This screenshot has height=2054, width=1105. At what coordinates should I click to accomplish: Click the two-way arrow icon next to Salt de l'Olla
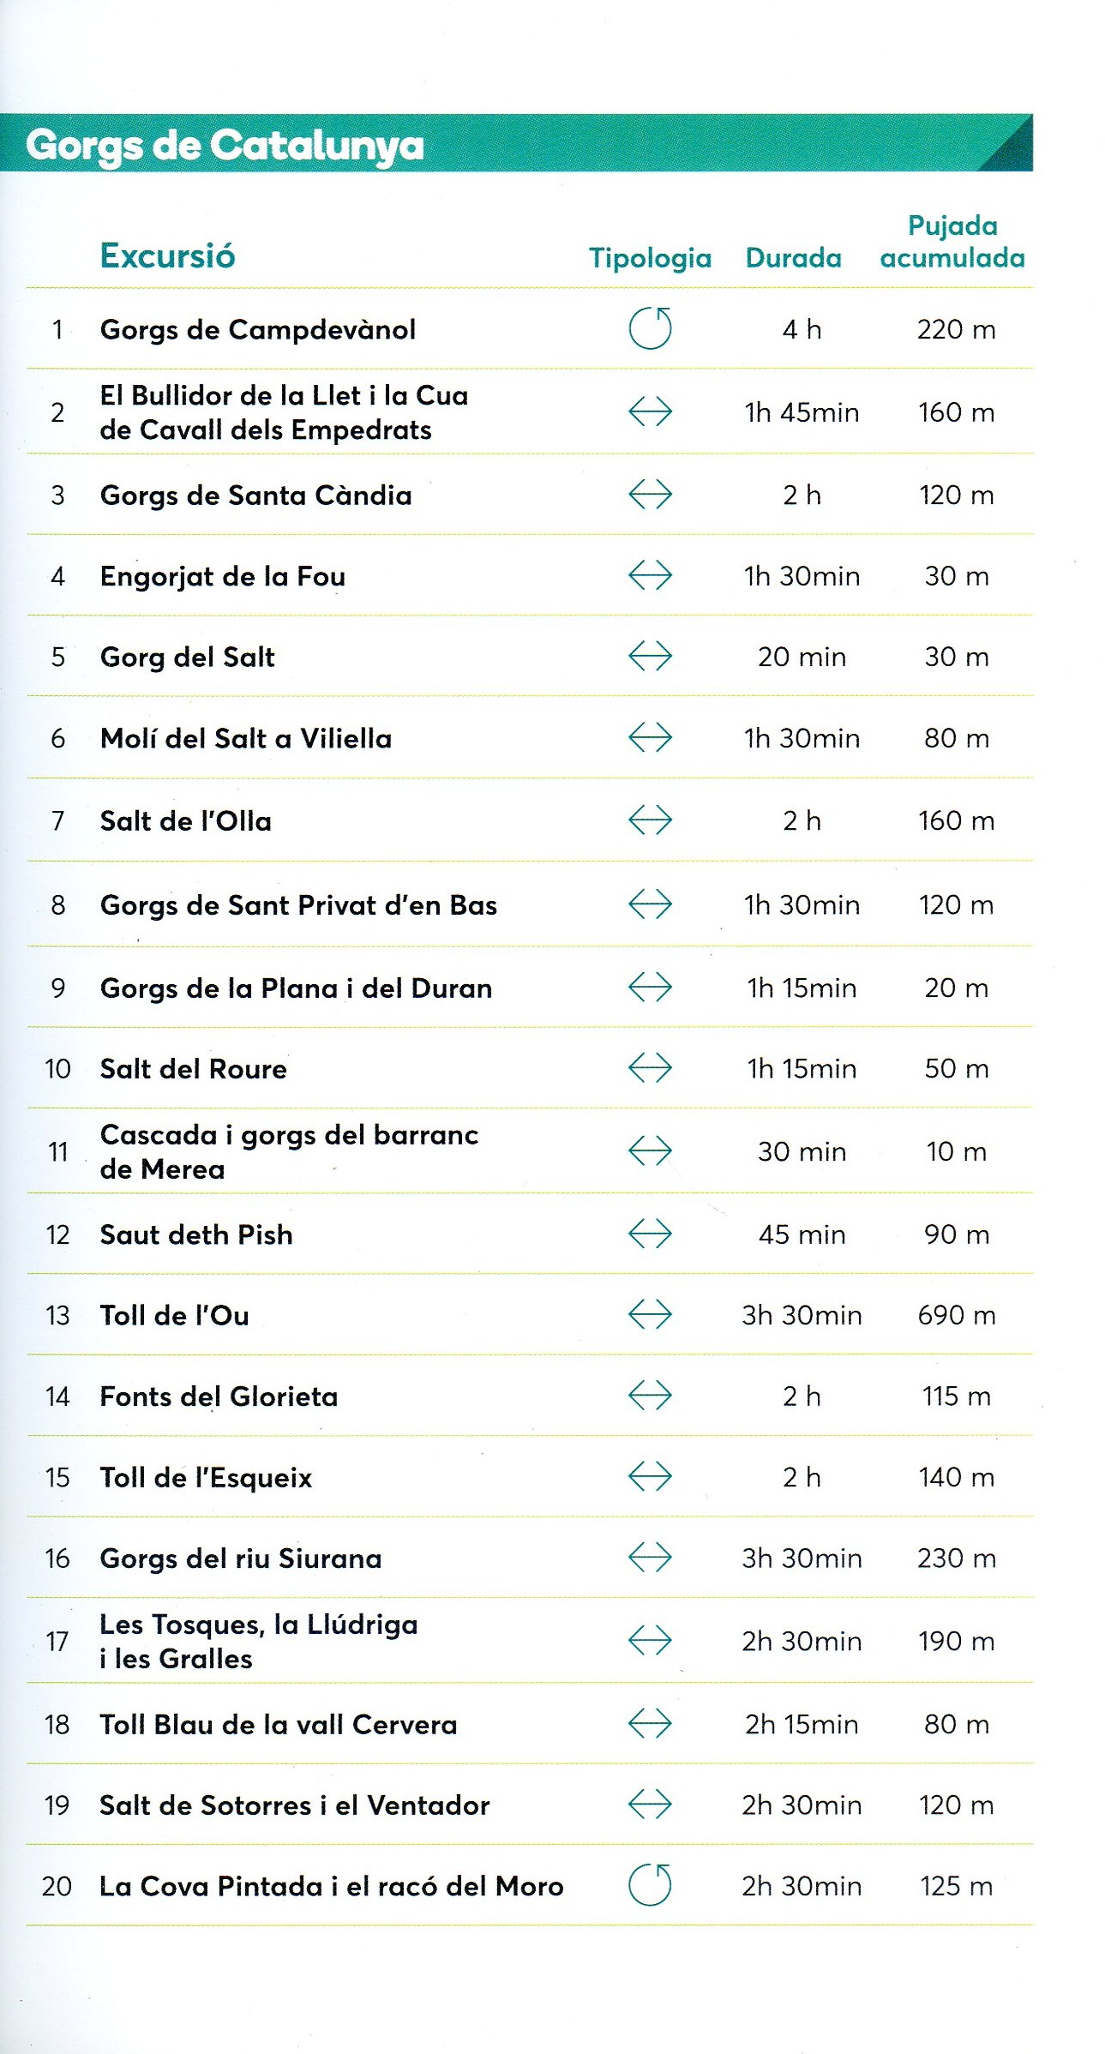(x=650, y=820)
